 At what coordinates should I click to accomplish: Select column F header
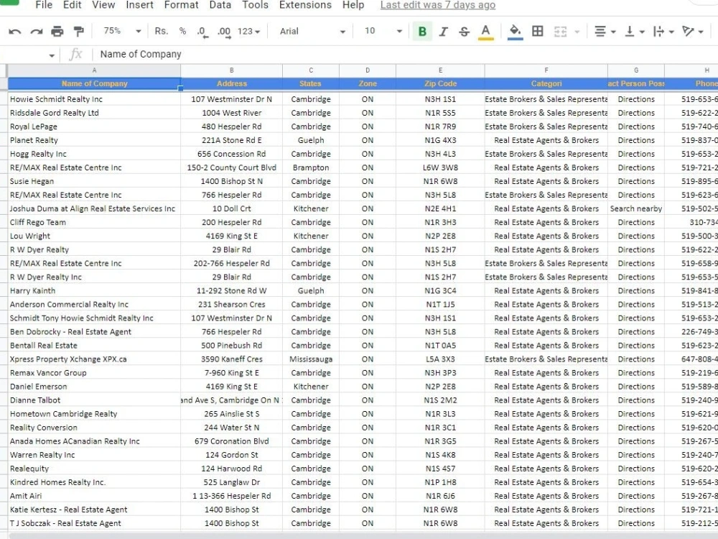pos(546,70)
